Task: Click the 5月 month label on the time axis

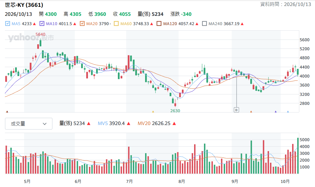Action: click(x=27, y=182)
